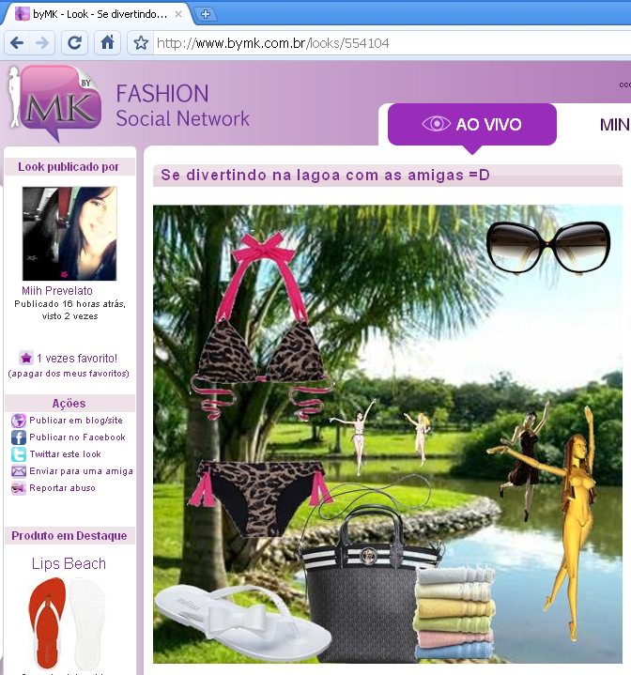
Task: Close the byMK Look browser tab
Action: coord(178,14)
